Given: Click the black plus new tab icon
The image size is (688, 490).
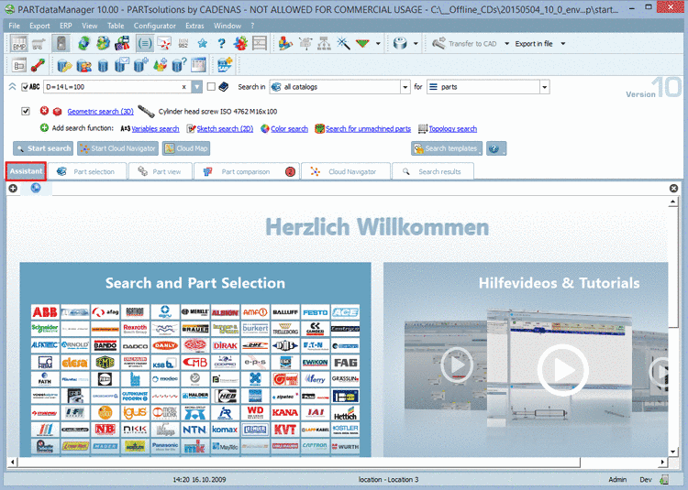Looking at the screenshot, I should (13, 189).
